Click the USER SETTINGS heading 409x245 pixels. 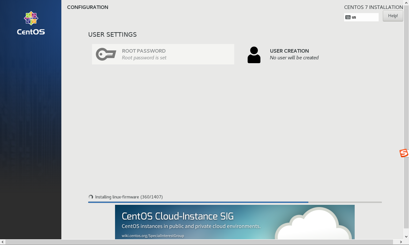point(112,34)
